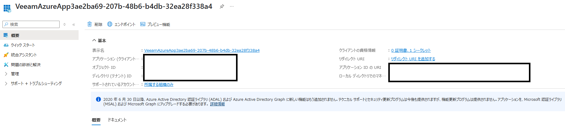This screenshot has height=134, width=565.
Task: Click the 統合アシスタント rocket icon
Action: point(6,55)
